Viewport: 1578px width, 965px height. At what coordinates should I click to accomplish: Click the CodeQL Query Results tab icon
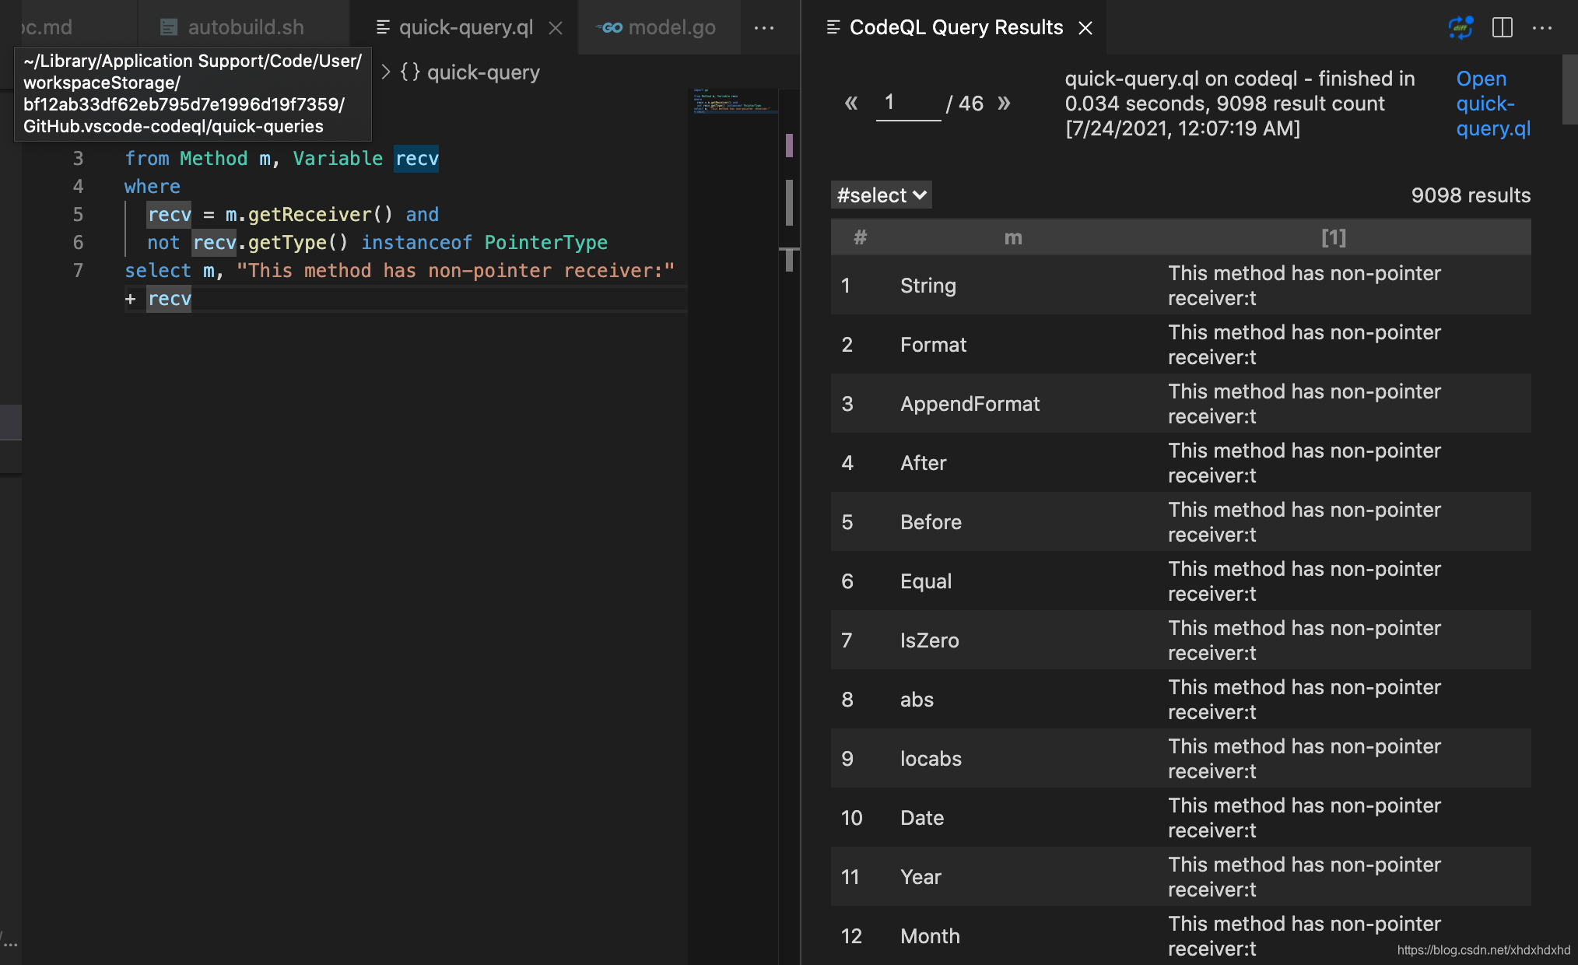click(x=833, y=27)
